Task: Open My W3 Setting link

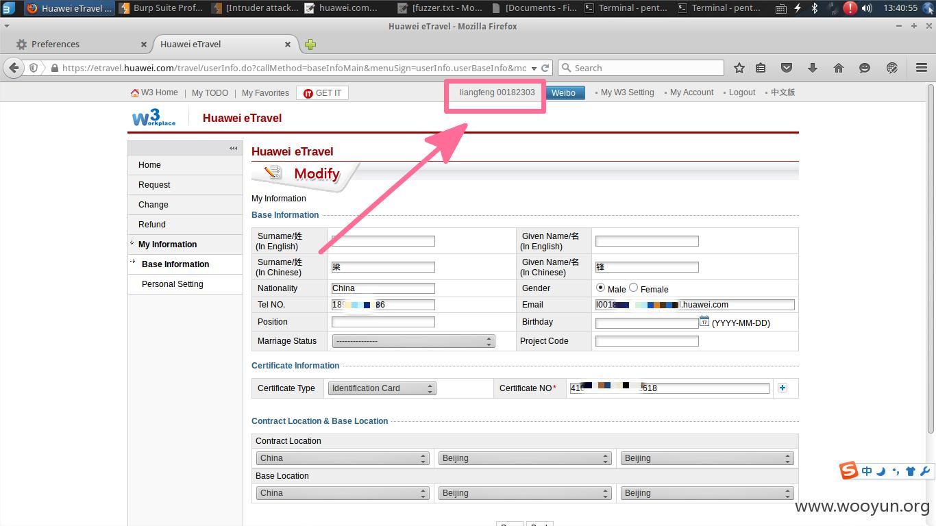Action: [x=627, y=92]
